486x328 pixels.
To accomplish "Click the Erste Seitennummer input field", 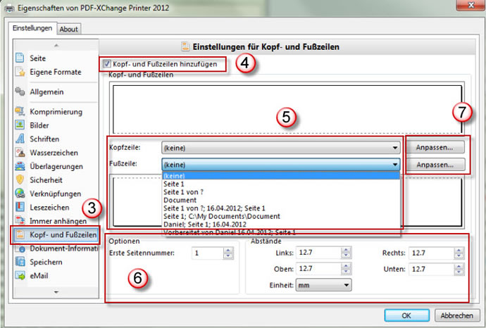I will [207, 253].
